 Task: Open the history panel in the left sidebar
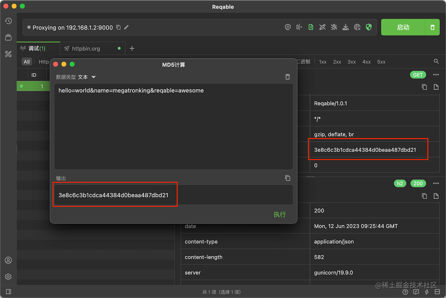[x=8, y=21]
